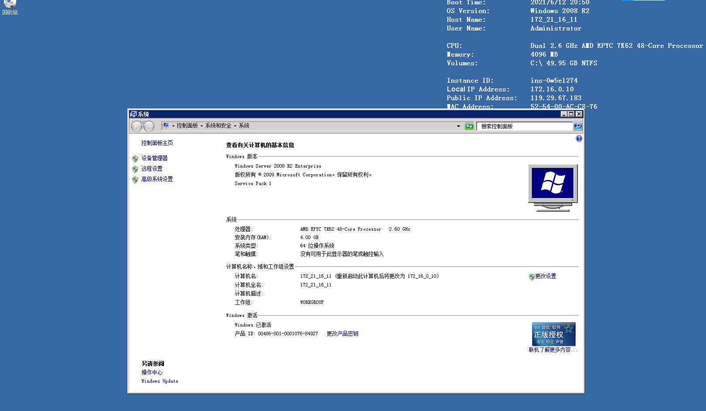This screenshot has width=706, height=411.
Task: Open 设备管理器 link
Action: [154, 158]
